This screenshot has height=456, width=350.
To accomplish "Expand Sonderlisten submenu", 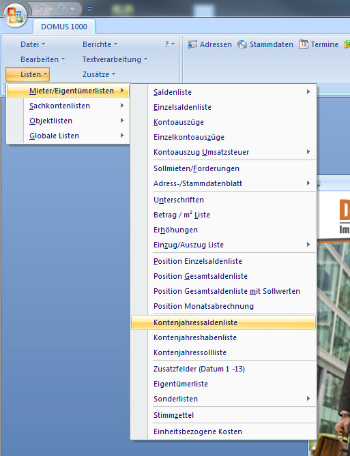I will (223, 399).
